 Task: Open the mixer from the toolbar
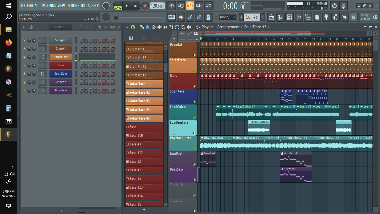click(298, 17)
